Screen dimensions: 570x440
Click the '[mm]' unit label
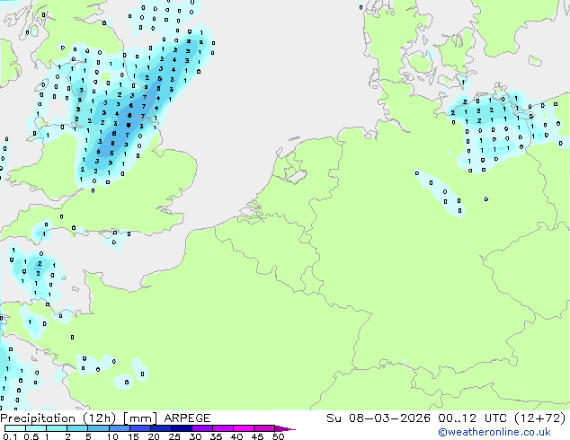click(140, 418)
